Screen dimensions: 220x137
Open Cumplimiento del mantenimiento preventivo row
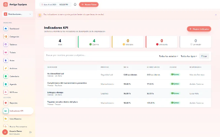click(x=128, y=84)
